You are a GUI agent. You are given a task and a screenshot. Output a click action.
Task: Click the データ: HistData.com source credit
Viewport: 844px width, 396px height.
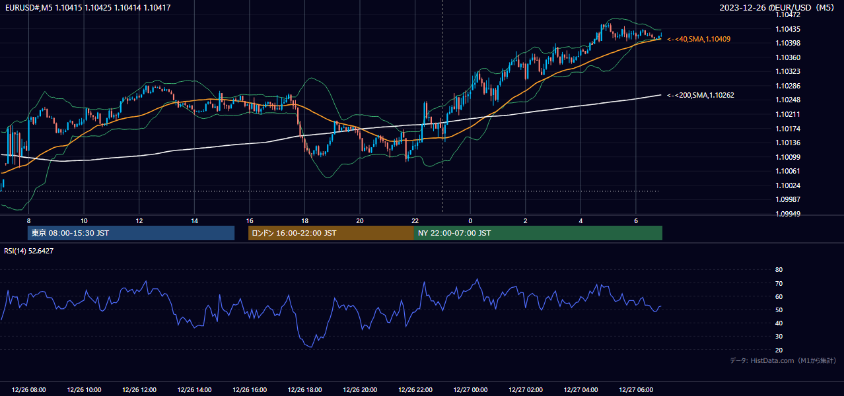783,360
